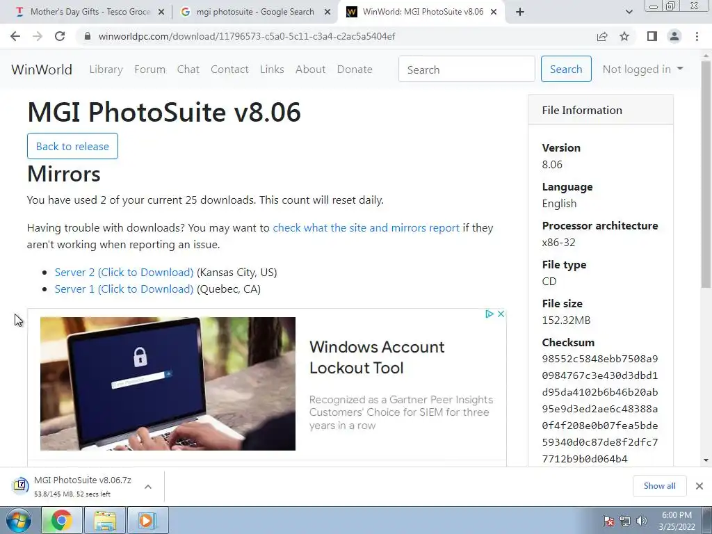Click the padlock site info icon
Image resolution: width=712 pixels, height=534 pixels.
click(x=88, y=36)
